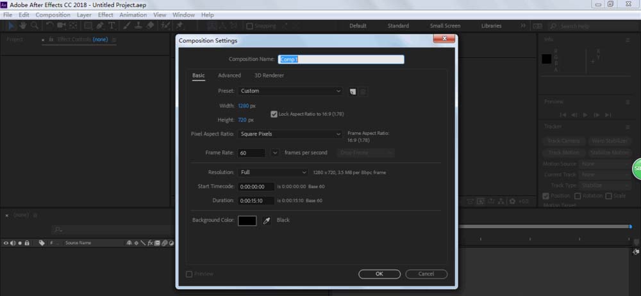The image size is (641, 296).
Task: Select the Zoom magnifier tool
Action: click(35, 26)
